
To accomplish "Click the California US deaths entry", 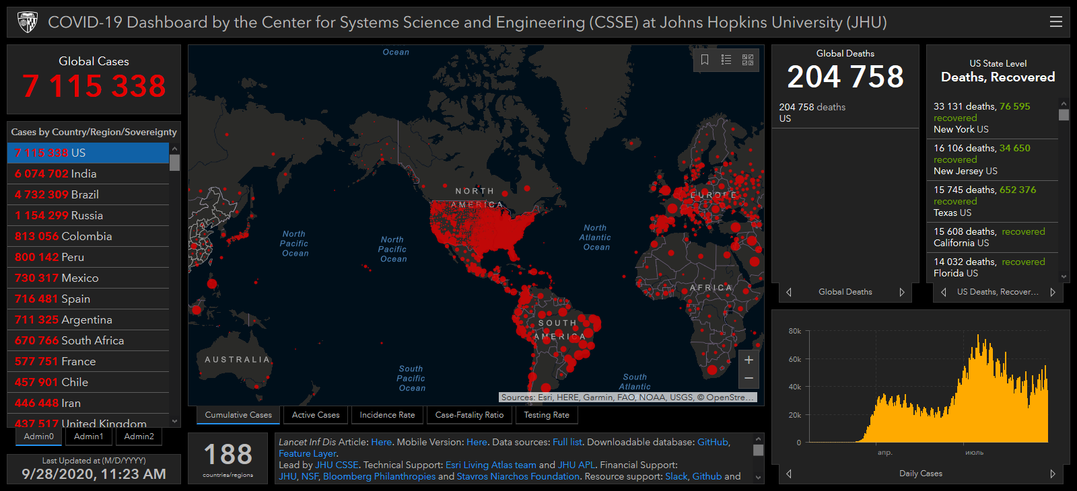I will coord(992,237).
